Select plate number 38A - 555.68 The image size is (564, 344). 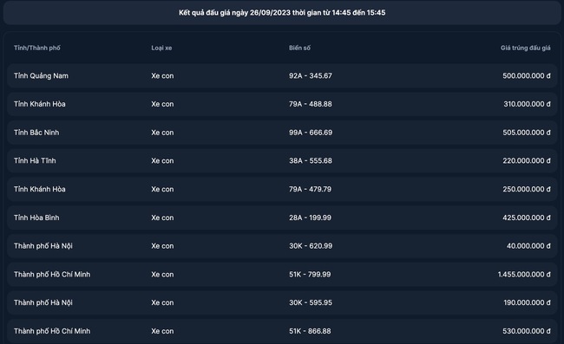[311, 161]
